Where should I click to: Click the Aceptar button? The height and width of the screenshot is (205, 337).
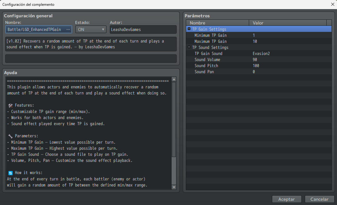coord(287,199)
